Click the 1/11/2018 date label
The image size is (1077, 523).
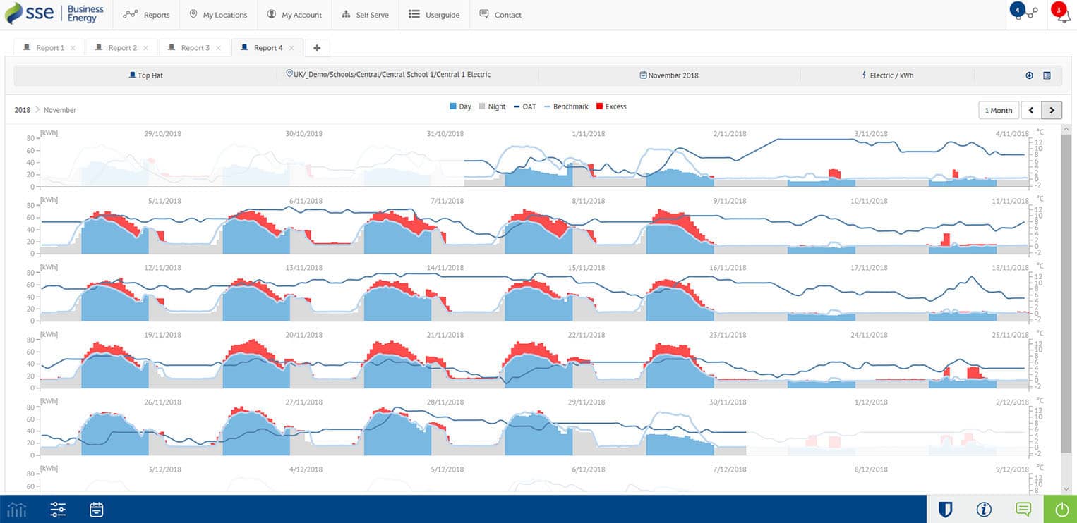point(589,134)
